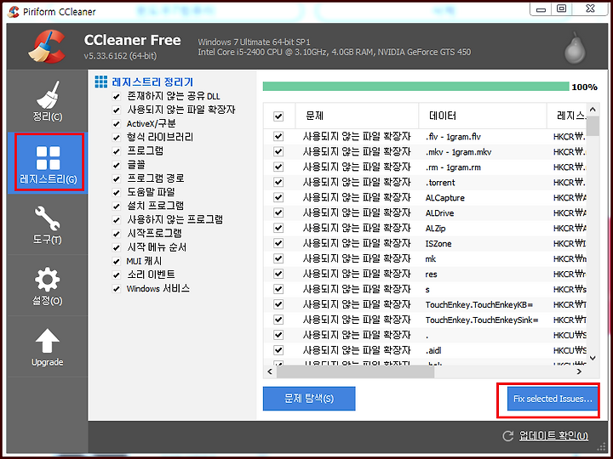This screenshot has height=459, width=613.
Task: Select the res data entry
Action: pyautogui.click(x=431, y=274)
